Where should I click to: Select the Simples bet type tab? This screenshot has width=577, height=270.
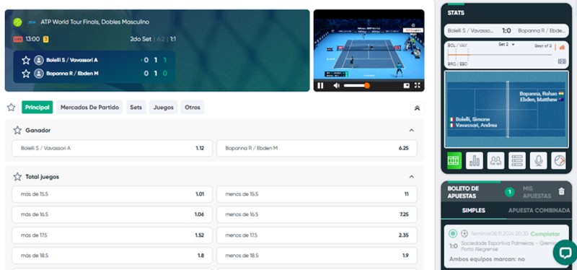[474, 211]
